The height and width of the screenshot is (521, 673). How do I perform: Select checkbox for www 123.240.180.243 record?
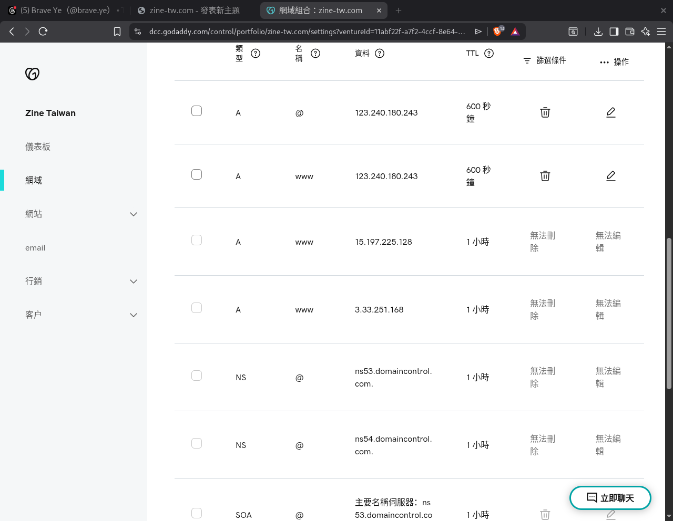tap(197, 174)
